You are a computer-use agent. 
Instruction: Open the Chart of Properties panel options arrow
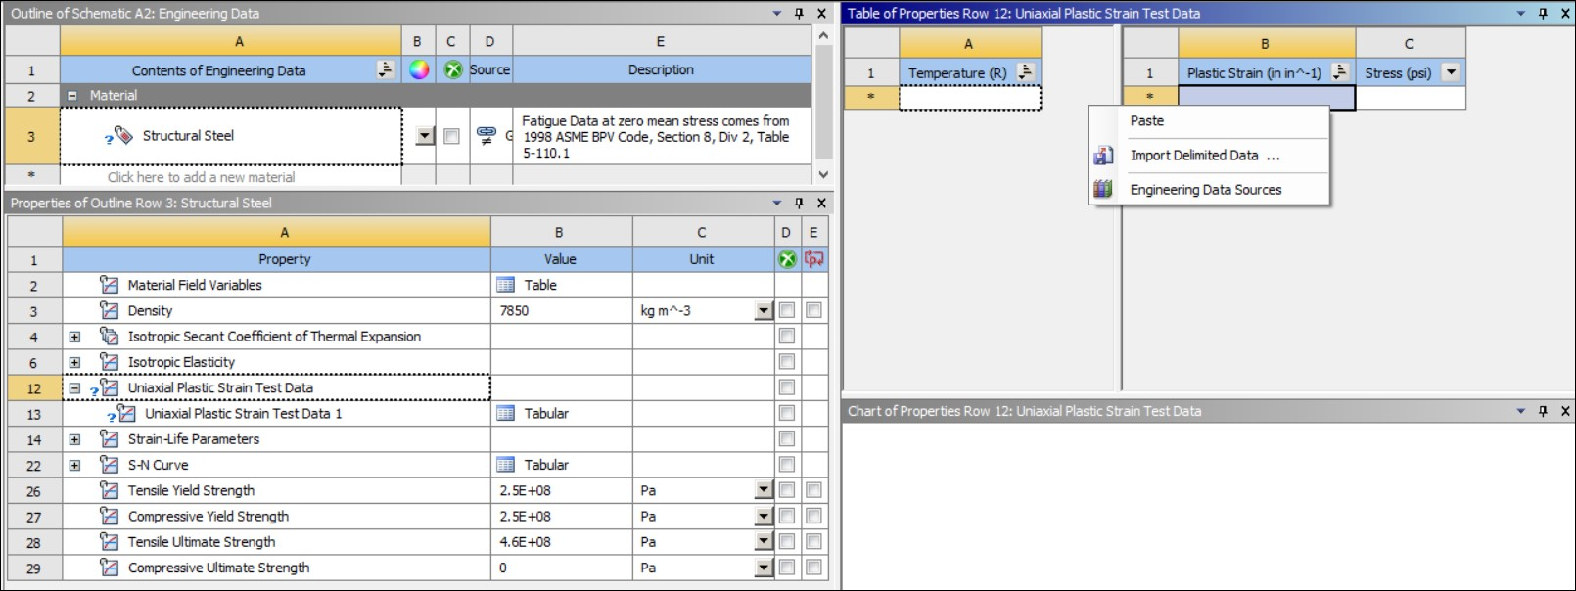(x=1520, y=411)
